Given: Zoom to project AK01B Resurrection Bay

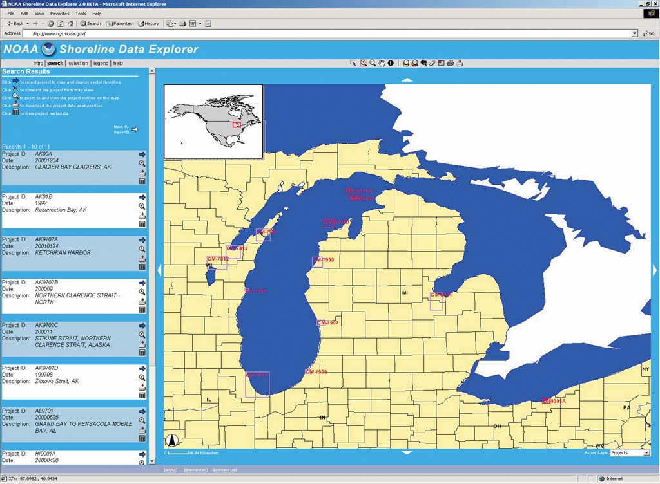Looking at the screenshot, I should tap(142, 207).
